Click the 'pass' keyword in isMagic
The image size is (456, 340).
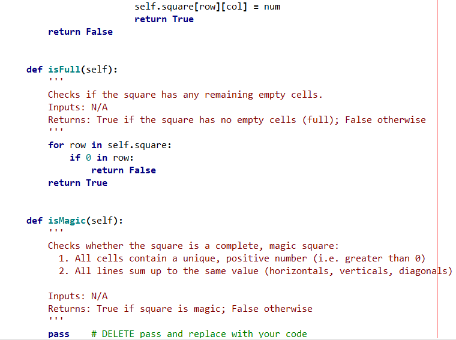point(59,334)
